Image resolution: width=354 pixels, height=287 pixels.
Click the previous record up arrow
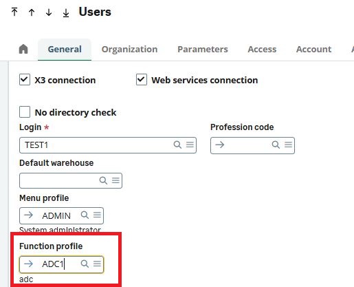click(x=32, y=12)
